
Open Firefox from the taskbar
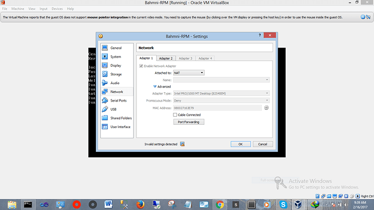140,205
